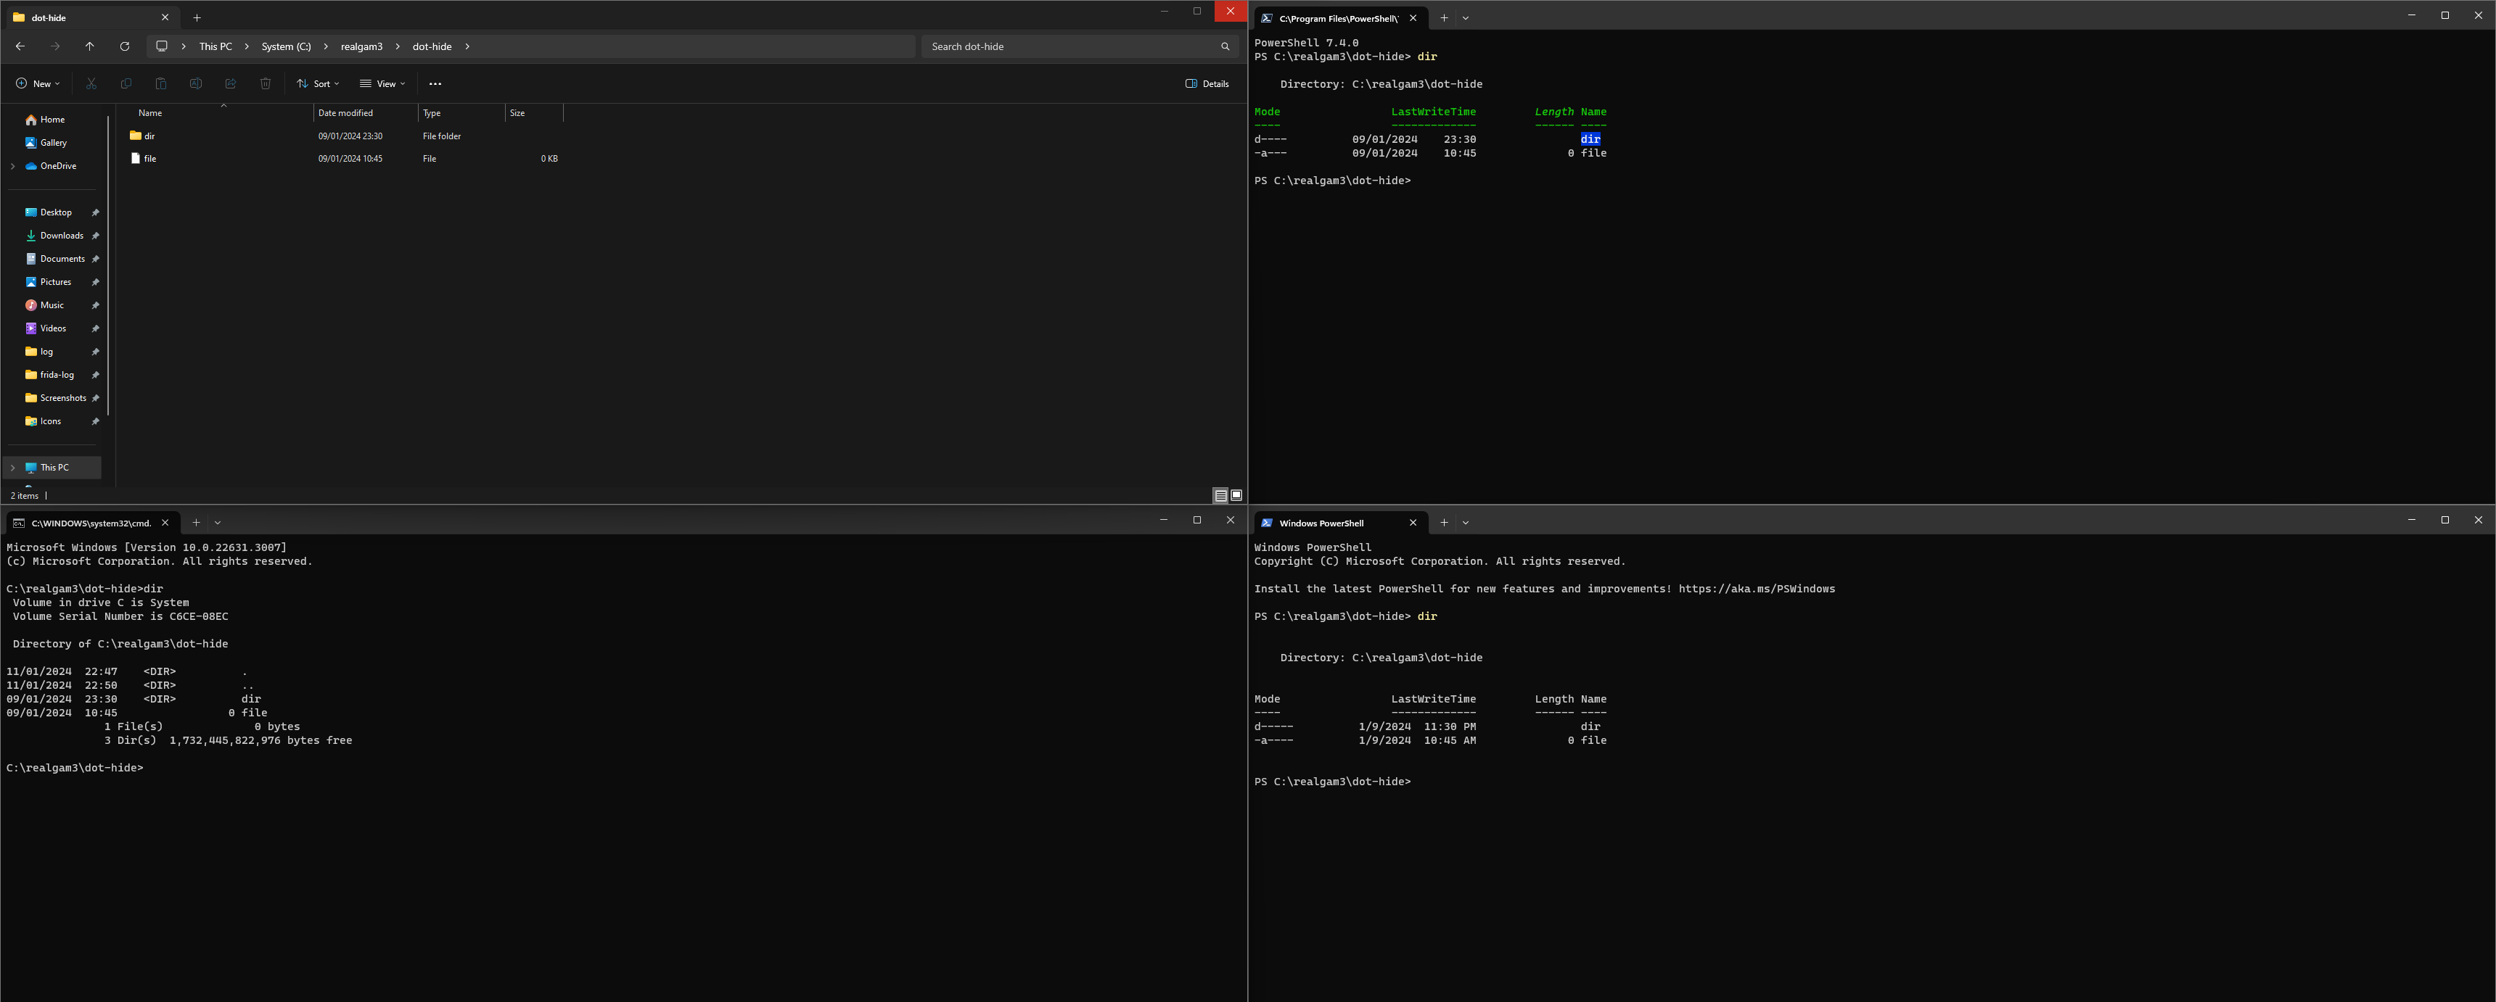
Task: Click the search magnifier icon in Explorer
Action: (x=1225, y=46)
